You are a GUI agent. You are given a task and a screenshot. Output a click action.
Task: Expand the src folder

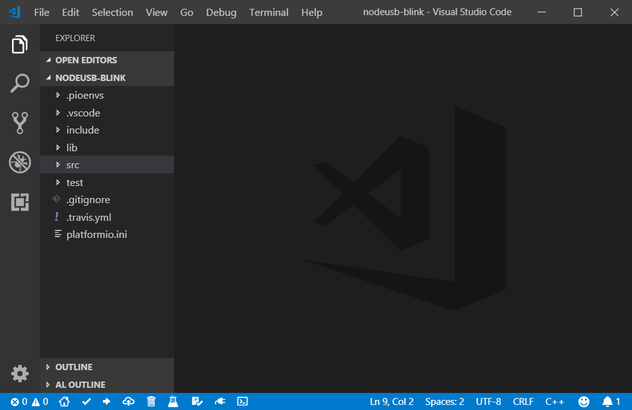point(107,165)
